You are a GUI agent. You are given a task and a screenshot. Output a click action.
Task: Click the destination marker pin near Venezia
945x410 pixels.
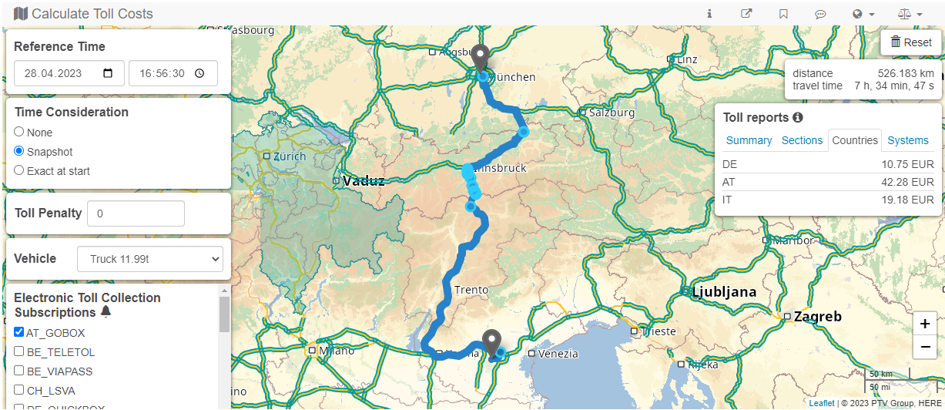tap(491, 343)
